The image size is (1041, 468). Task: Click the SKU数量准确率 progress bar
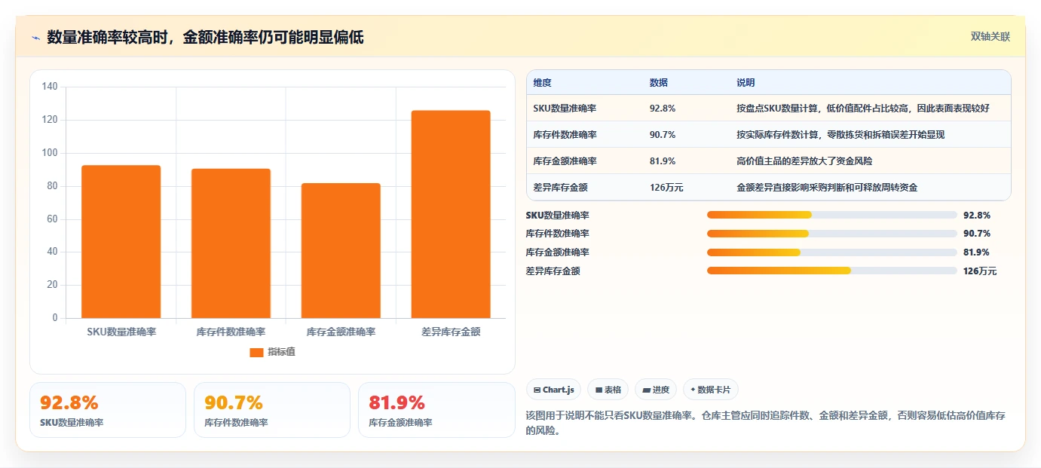click(831, 215)
